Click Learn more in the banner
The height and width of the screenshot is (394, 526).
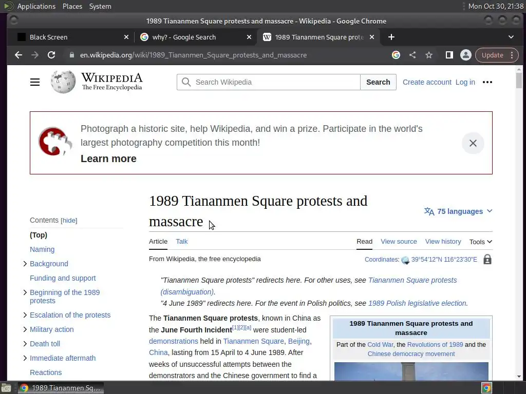[108, 159]
